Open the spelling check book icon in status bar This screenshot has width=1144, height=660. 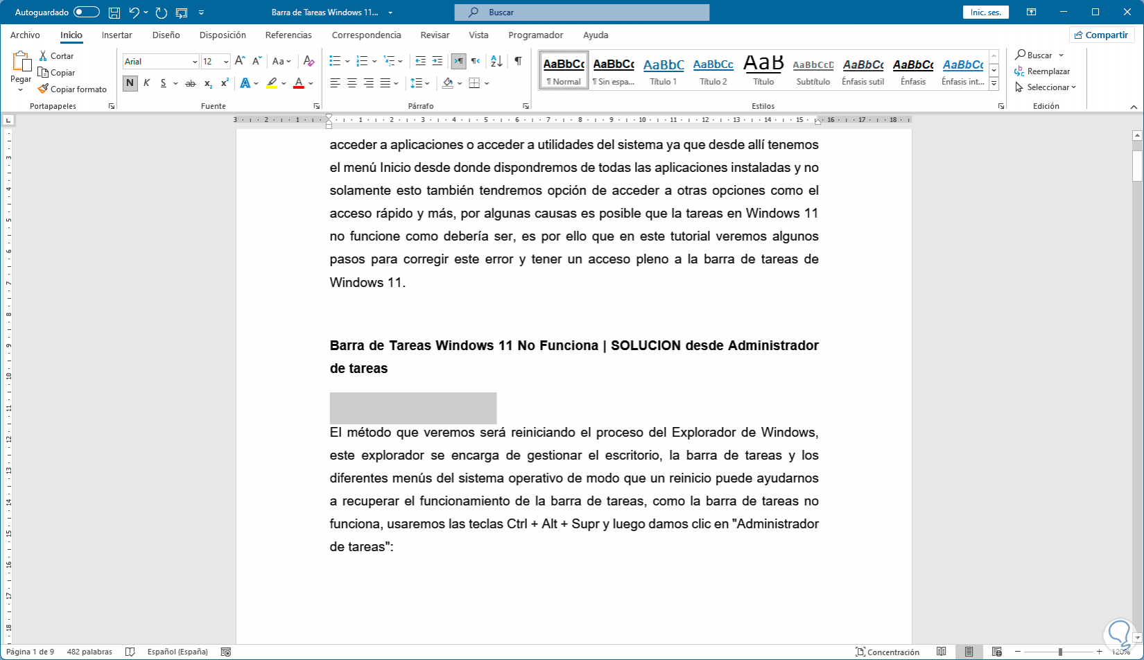(130, 652)
